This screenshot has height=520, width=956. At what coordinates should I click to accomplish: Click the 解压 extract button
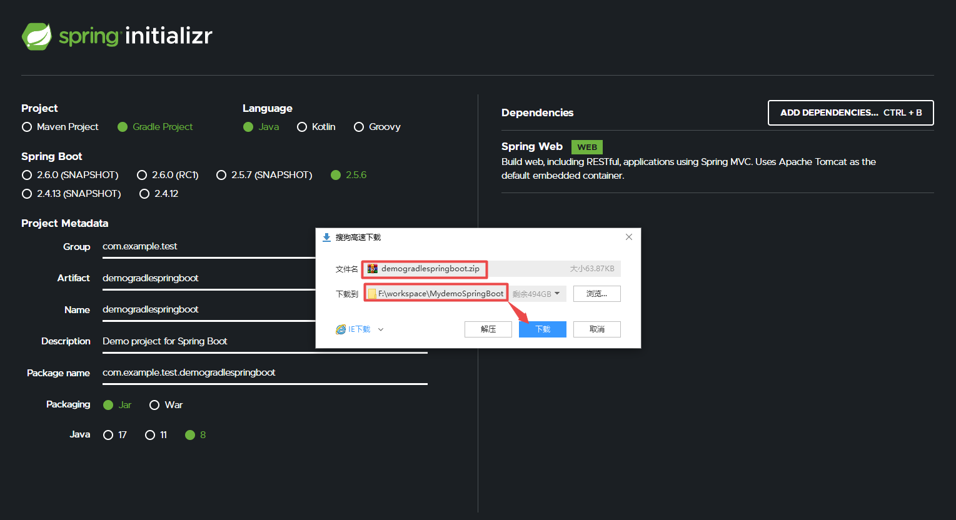(488, 329)
